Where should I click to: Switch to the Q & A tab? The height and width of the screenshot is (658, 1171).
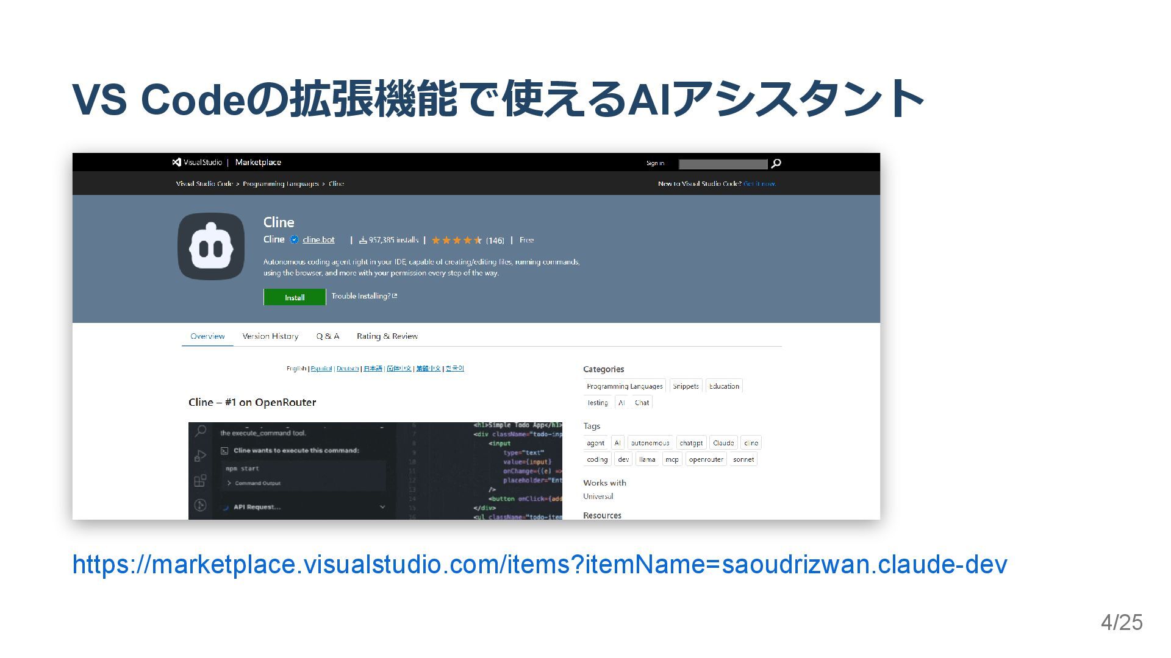[328, 336]
